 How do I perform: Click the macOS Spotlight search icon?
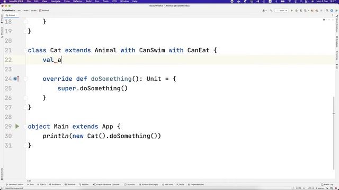pyautogui.click(x=301, y=1)
